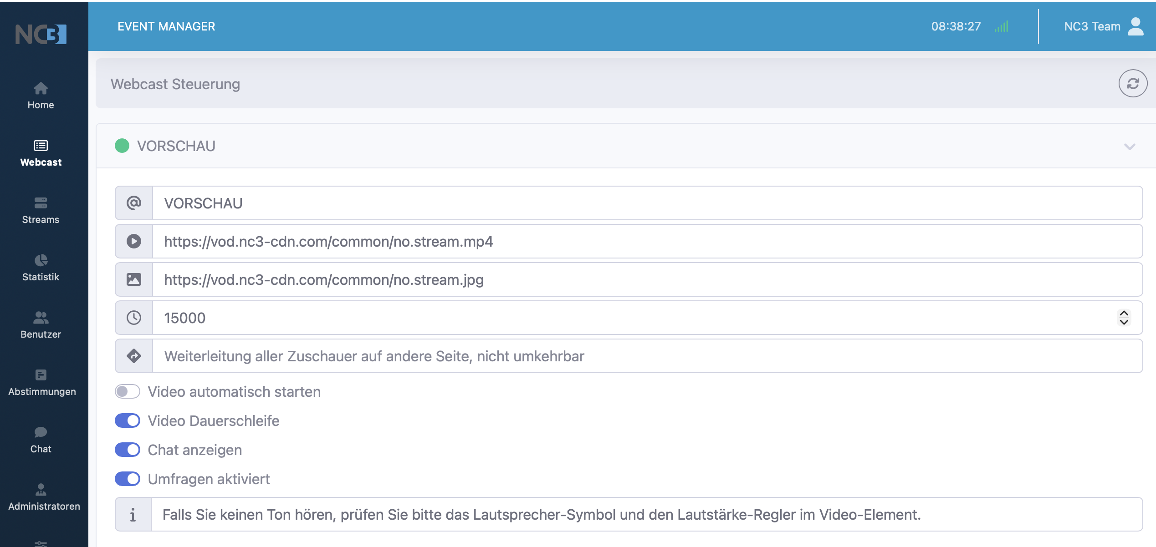The height and width of the screenshot is (547, 1156).
Task: Click the EVENT MANAGER header title
Action: tap(166, 26)
